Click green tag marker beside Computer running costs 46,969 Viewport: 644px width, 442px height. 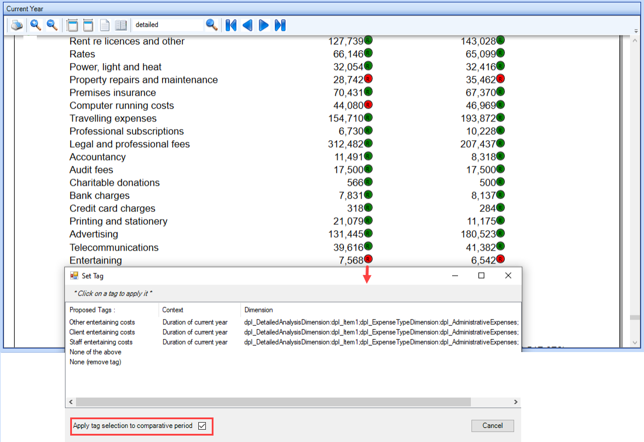(x=500, y=104)
